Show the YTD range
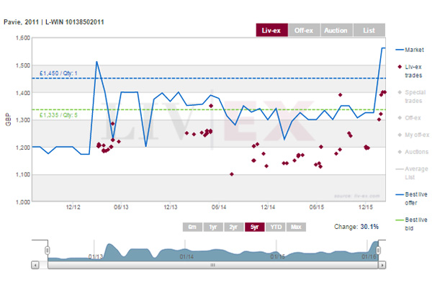This screenshot has height=288, width=432. (276, 227)
